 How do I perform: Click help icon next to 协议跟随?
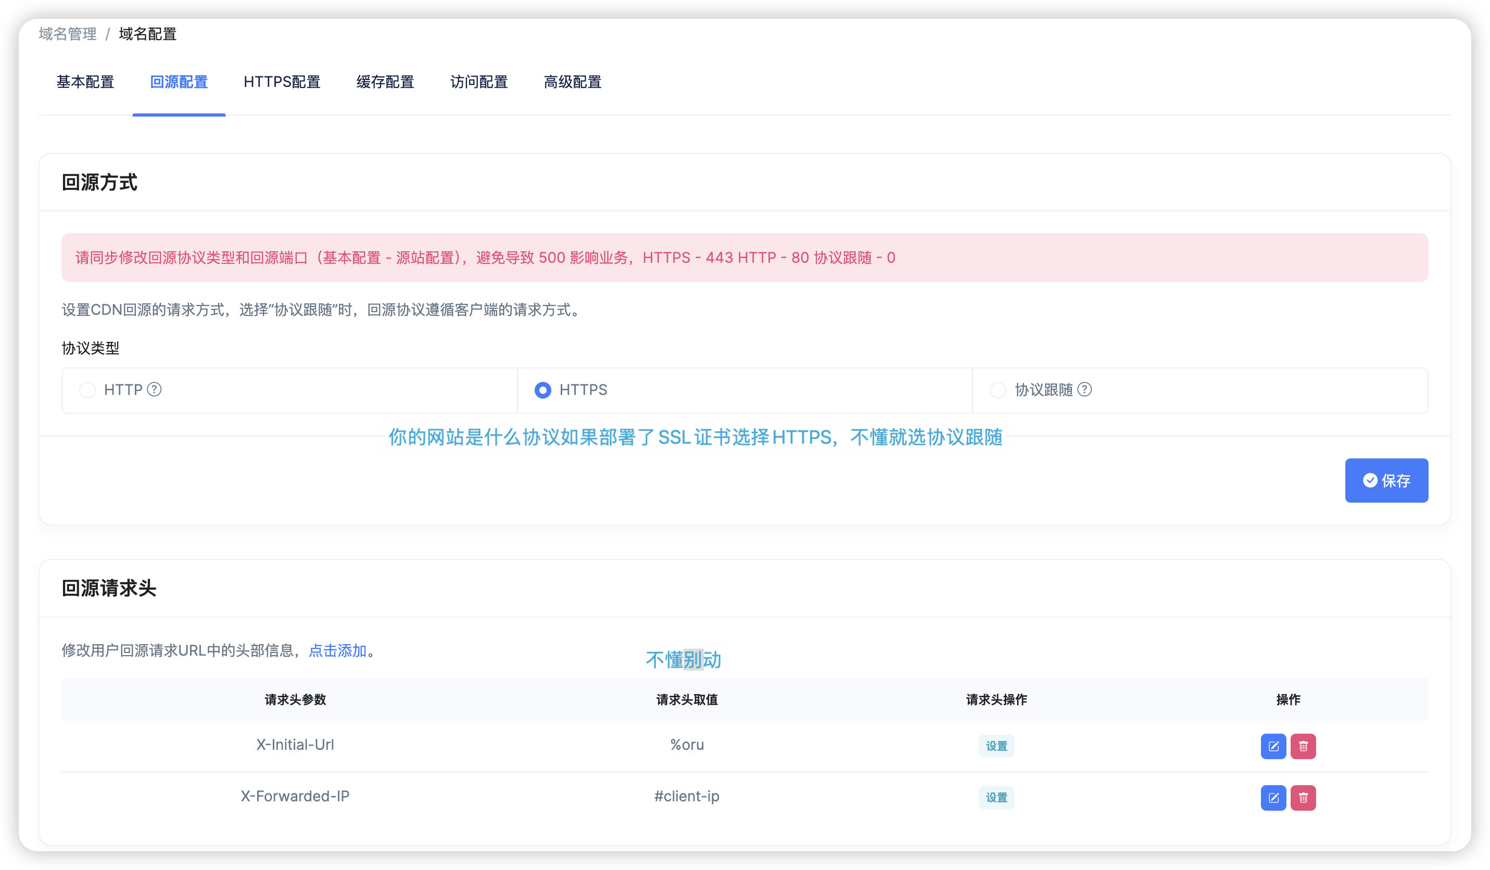[1084, 390]
